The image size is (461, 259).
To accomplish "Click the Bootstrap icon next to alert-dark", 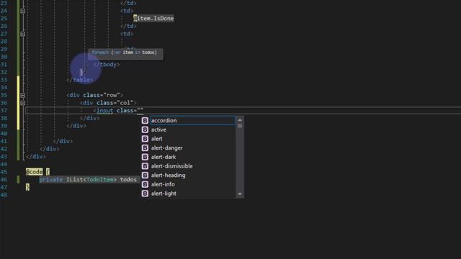I will click(x=145, y=157).
